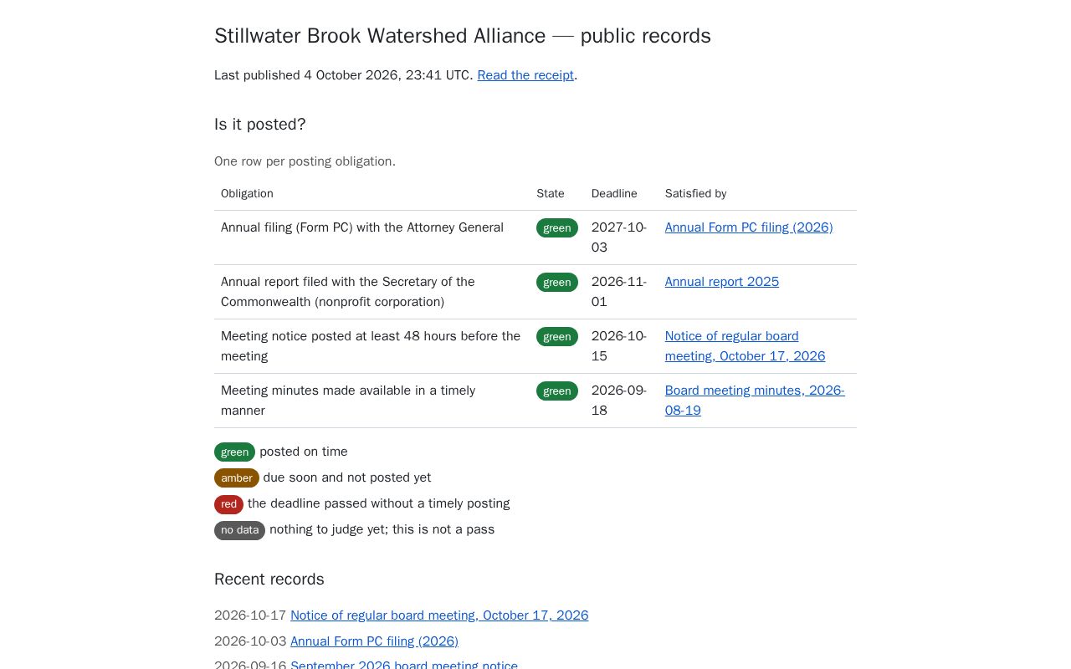Viewport: 1071px width, 669px height.
Task: Click the "no data" legend badge
Action: coord(239,529)
